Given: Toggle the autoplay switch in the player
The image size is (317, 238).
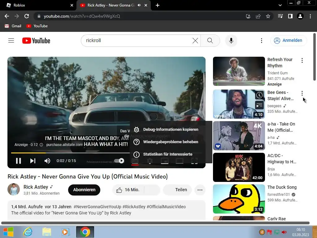Looking at the screenshot, I should (119, 161).
